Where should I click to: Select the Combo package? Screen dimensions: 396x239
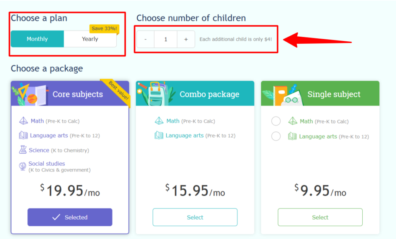coord(195,217)
